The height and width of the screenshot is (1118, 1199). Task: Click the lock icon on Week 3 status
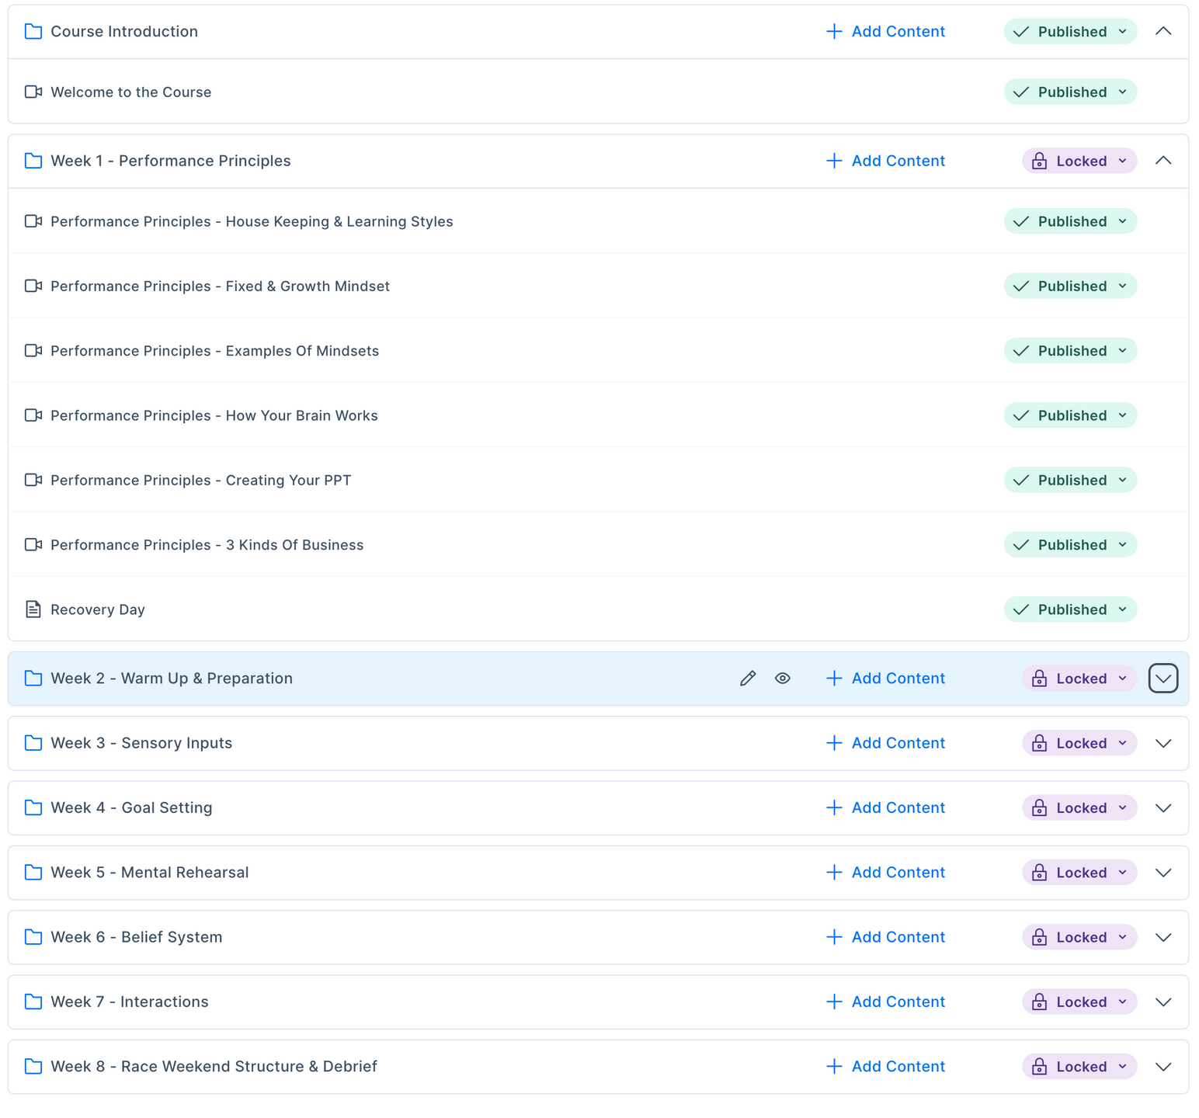[x=1039, y=744]
